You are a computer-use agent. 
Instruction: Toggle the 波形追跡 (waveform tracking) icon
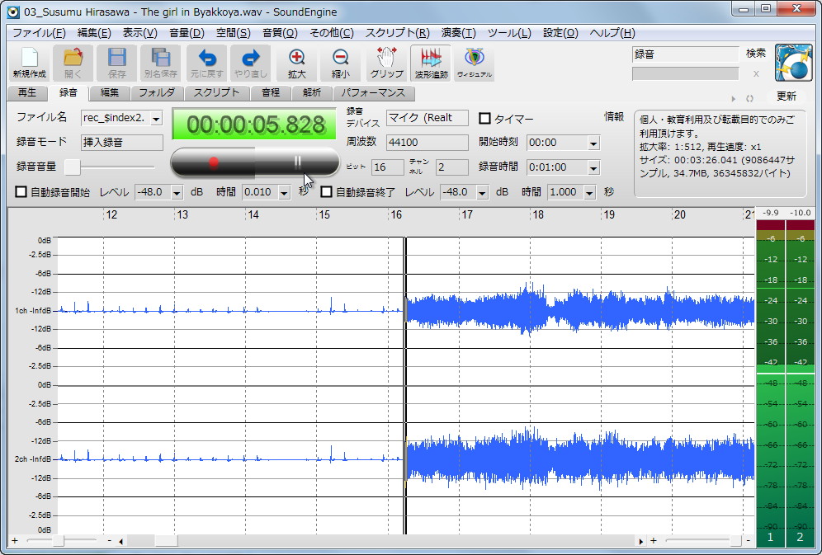(x=431, y=63)
